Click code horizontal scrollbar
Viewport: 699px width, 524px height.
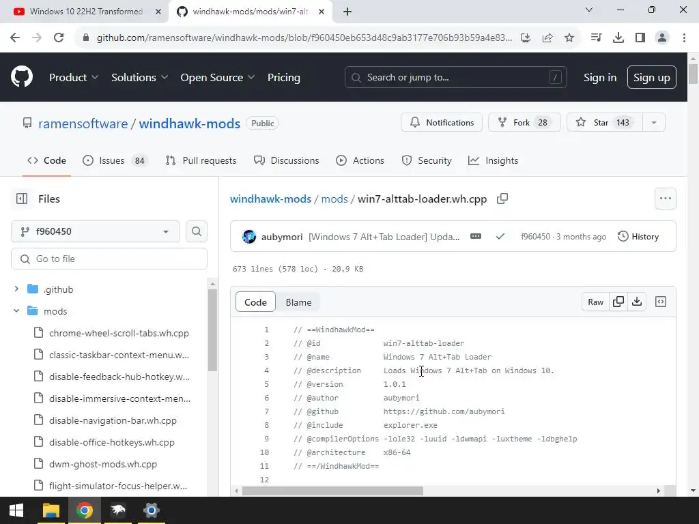(x=332, y=491)
